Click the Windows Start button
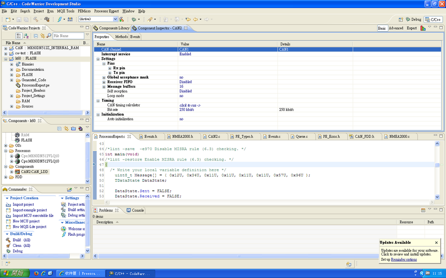 [x=15, y=273]
